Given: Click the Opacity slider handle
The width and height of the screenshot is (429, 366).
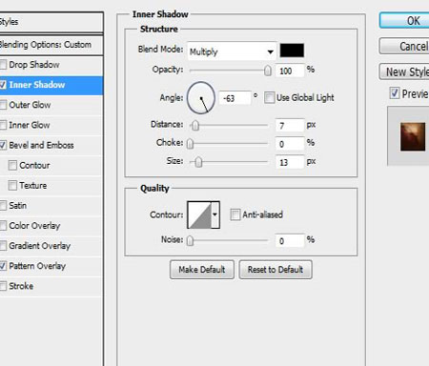Looking at the screenshot, I should [268, 71].
